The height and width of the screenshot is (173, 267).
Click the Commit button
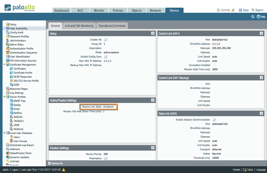click(223, 10)
